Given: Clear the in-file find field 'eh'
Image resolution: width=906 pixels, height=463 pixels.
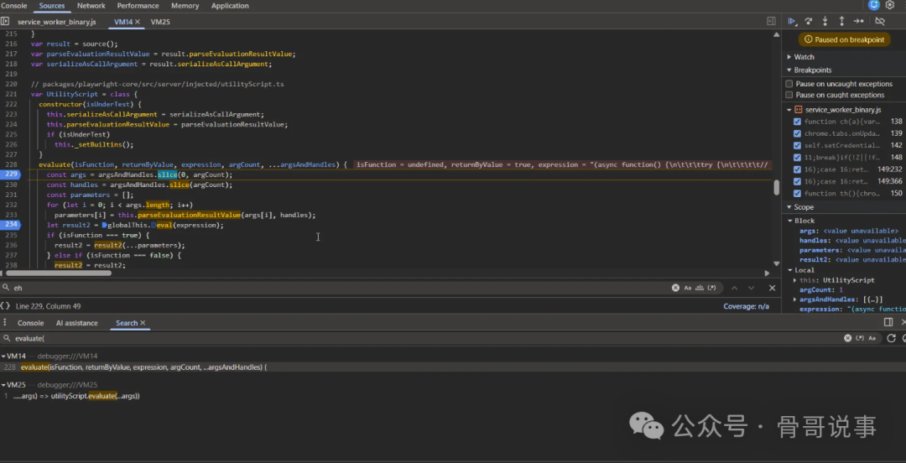Looking at the screenshot, I should 675,288.
